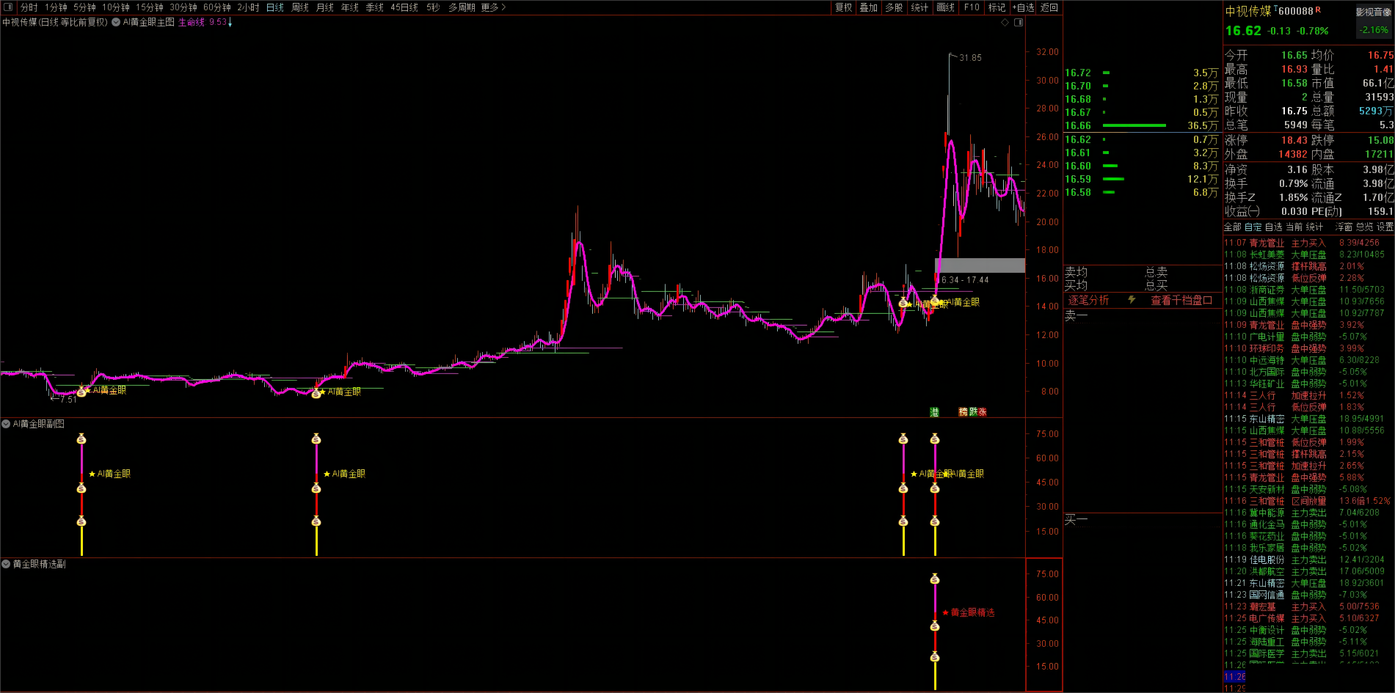Viewport: 1395px width, 693px height.
Task: Toggle 叠加 overlay mode
Action: click(x=868, y=7)
